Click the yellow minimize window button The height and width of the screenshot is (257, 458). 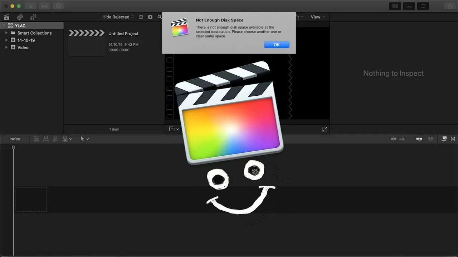point(12,6)
